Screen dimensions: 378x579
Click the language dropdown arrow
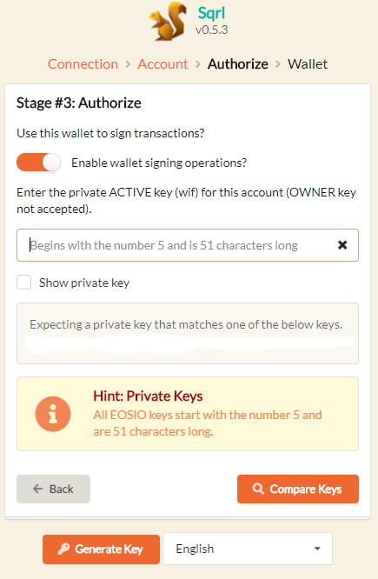[x=317, y=549]
